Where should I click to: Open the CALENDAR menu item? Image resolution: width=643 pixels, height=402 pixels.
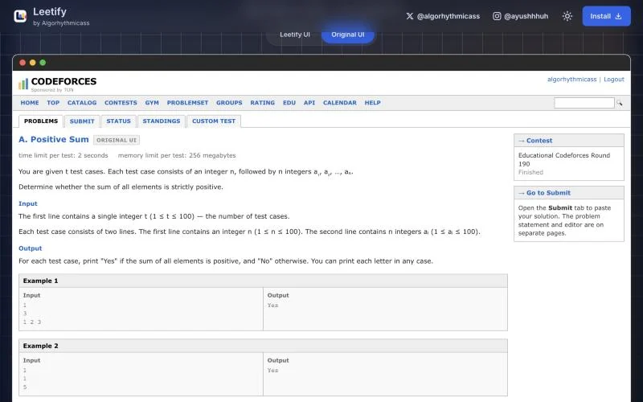339,103
